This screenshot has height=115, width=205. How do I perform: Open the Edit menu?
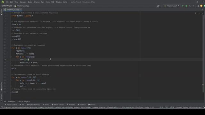tap(12, 2)
